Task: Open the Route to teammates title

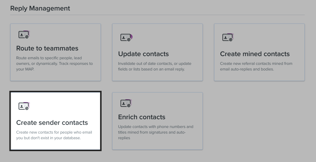Action: tap(47, 48)
